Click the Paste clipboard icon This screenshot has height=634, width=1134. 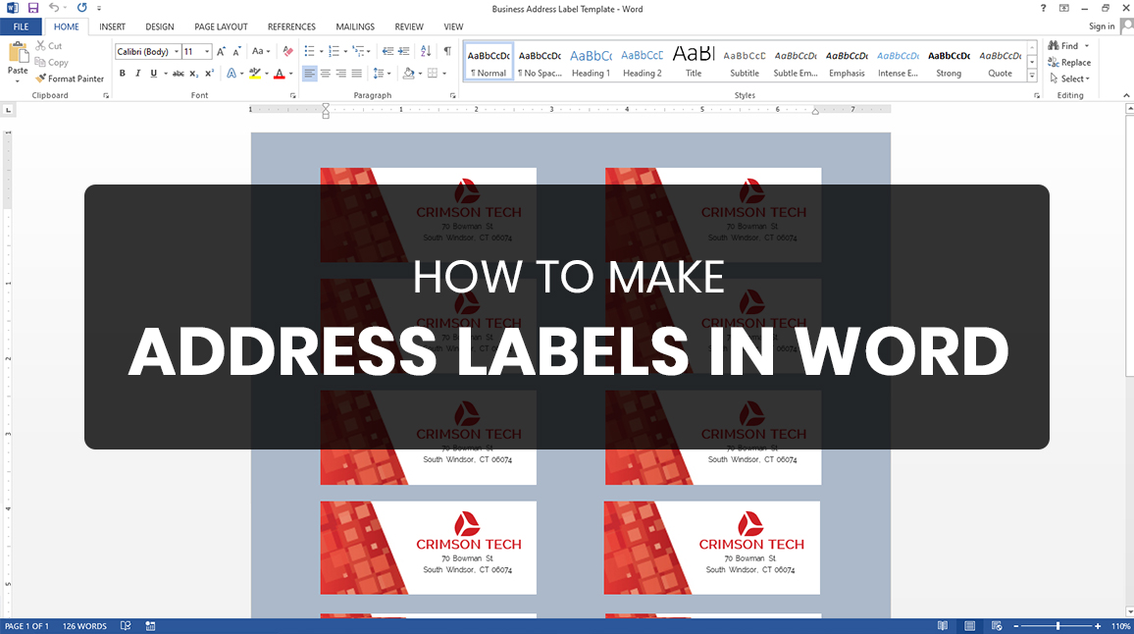(18, 52)
